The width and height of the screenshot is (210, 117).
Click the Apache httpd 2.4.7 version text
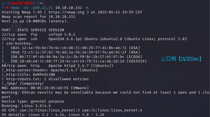click(66, 65)
